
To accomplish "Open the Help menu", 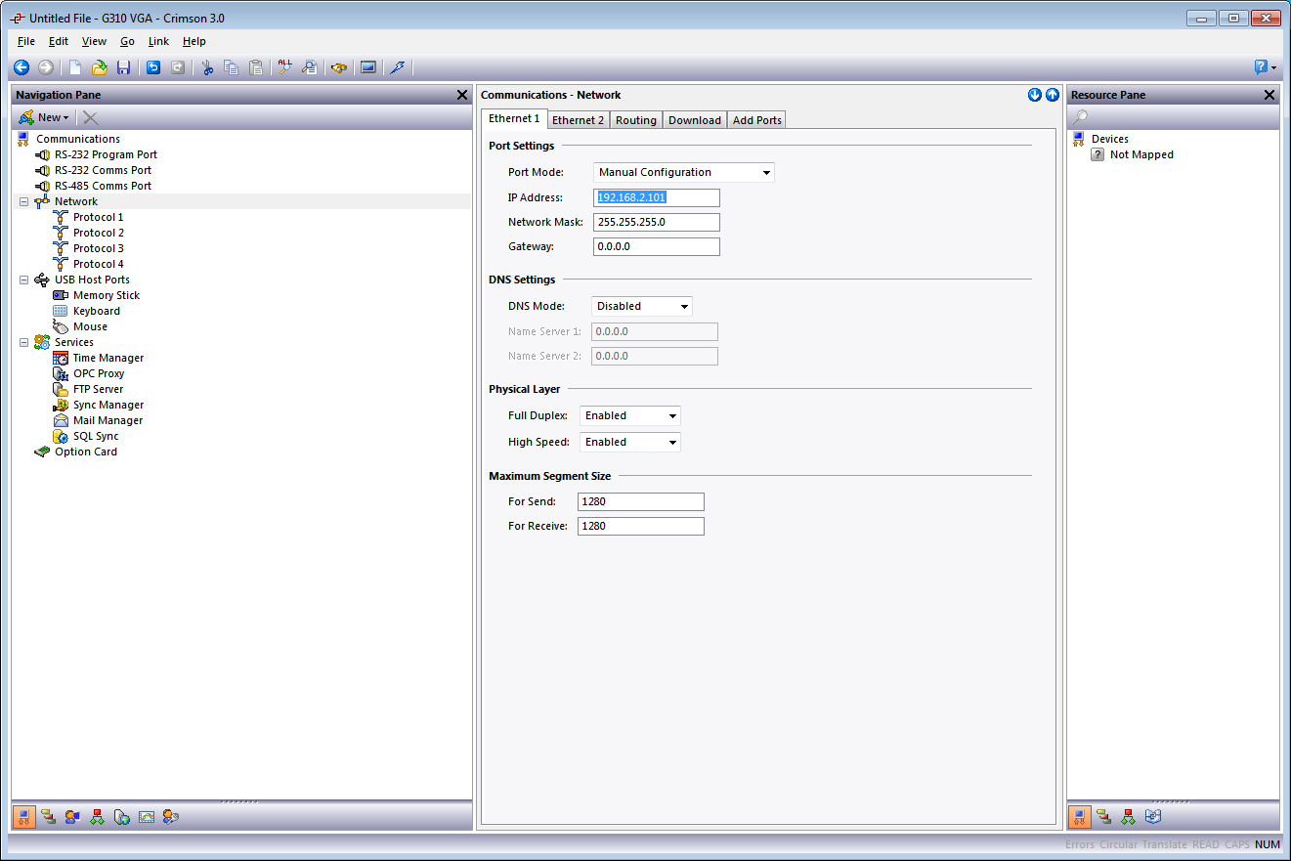I will point(194,41).
